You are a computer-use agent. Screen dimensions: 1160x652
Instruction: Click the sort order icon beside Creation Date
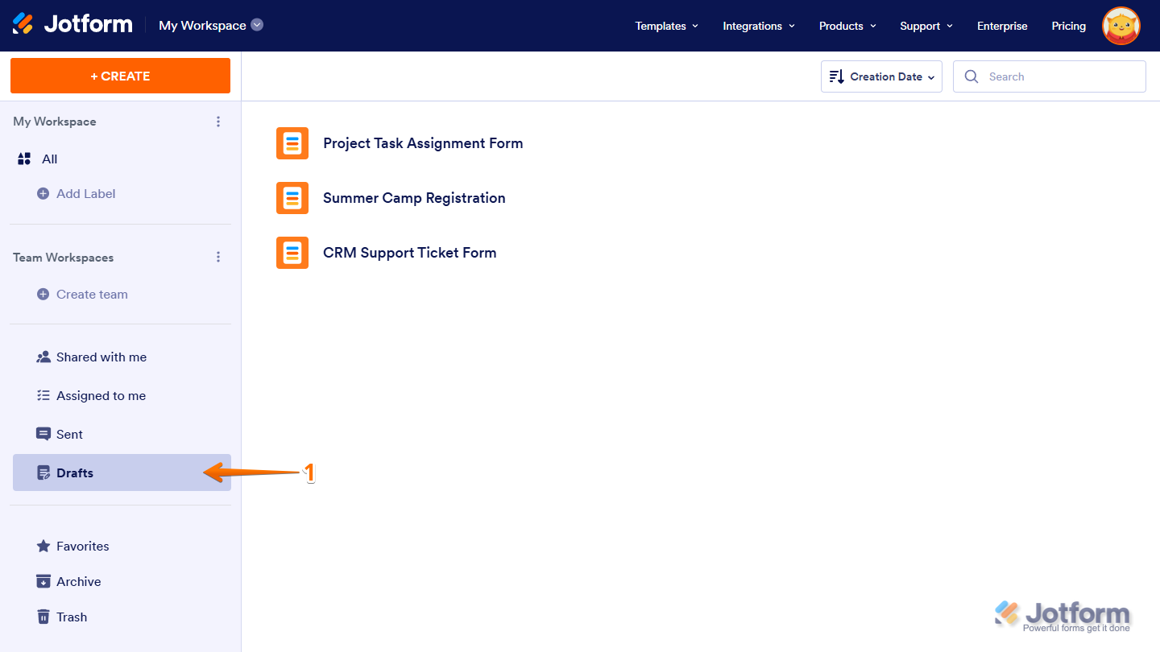pyautogui.click(x=836, y=76)
